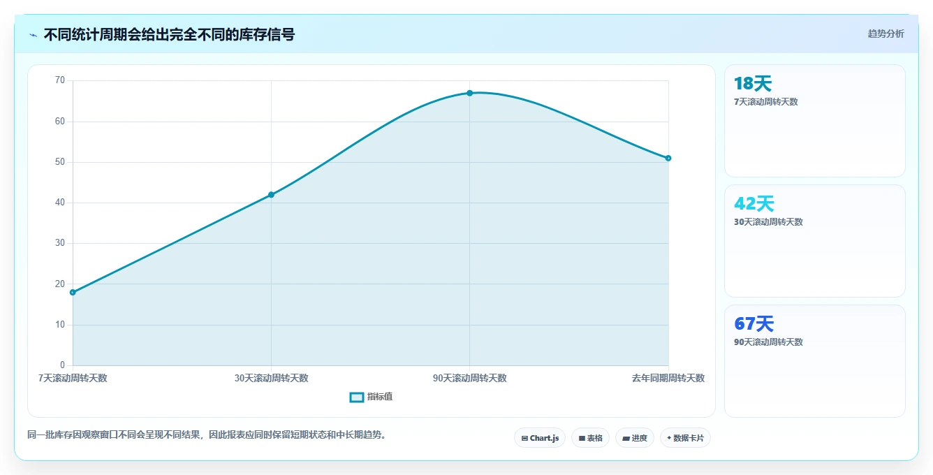Click the y-axis value 0
The width and height of the screenshot is (933, 475).
pyautogui.click(x=62, y=365)
